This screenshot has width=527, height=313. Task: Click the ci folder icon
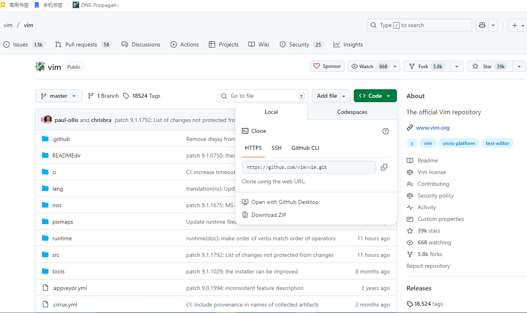(x=45, y=172)
